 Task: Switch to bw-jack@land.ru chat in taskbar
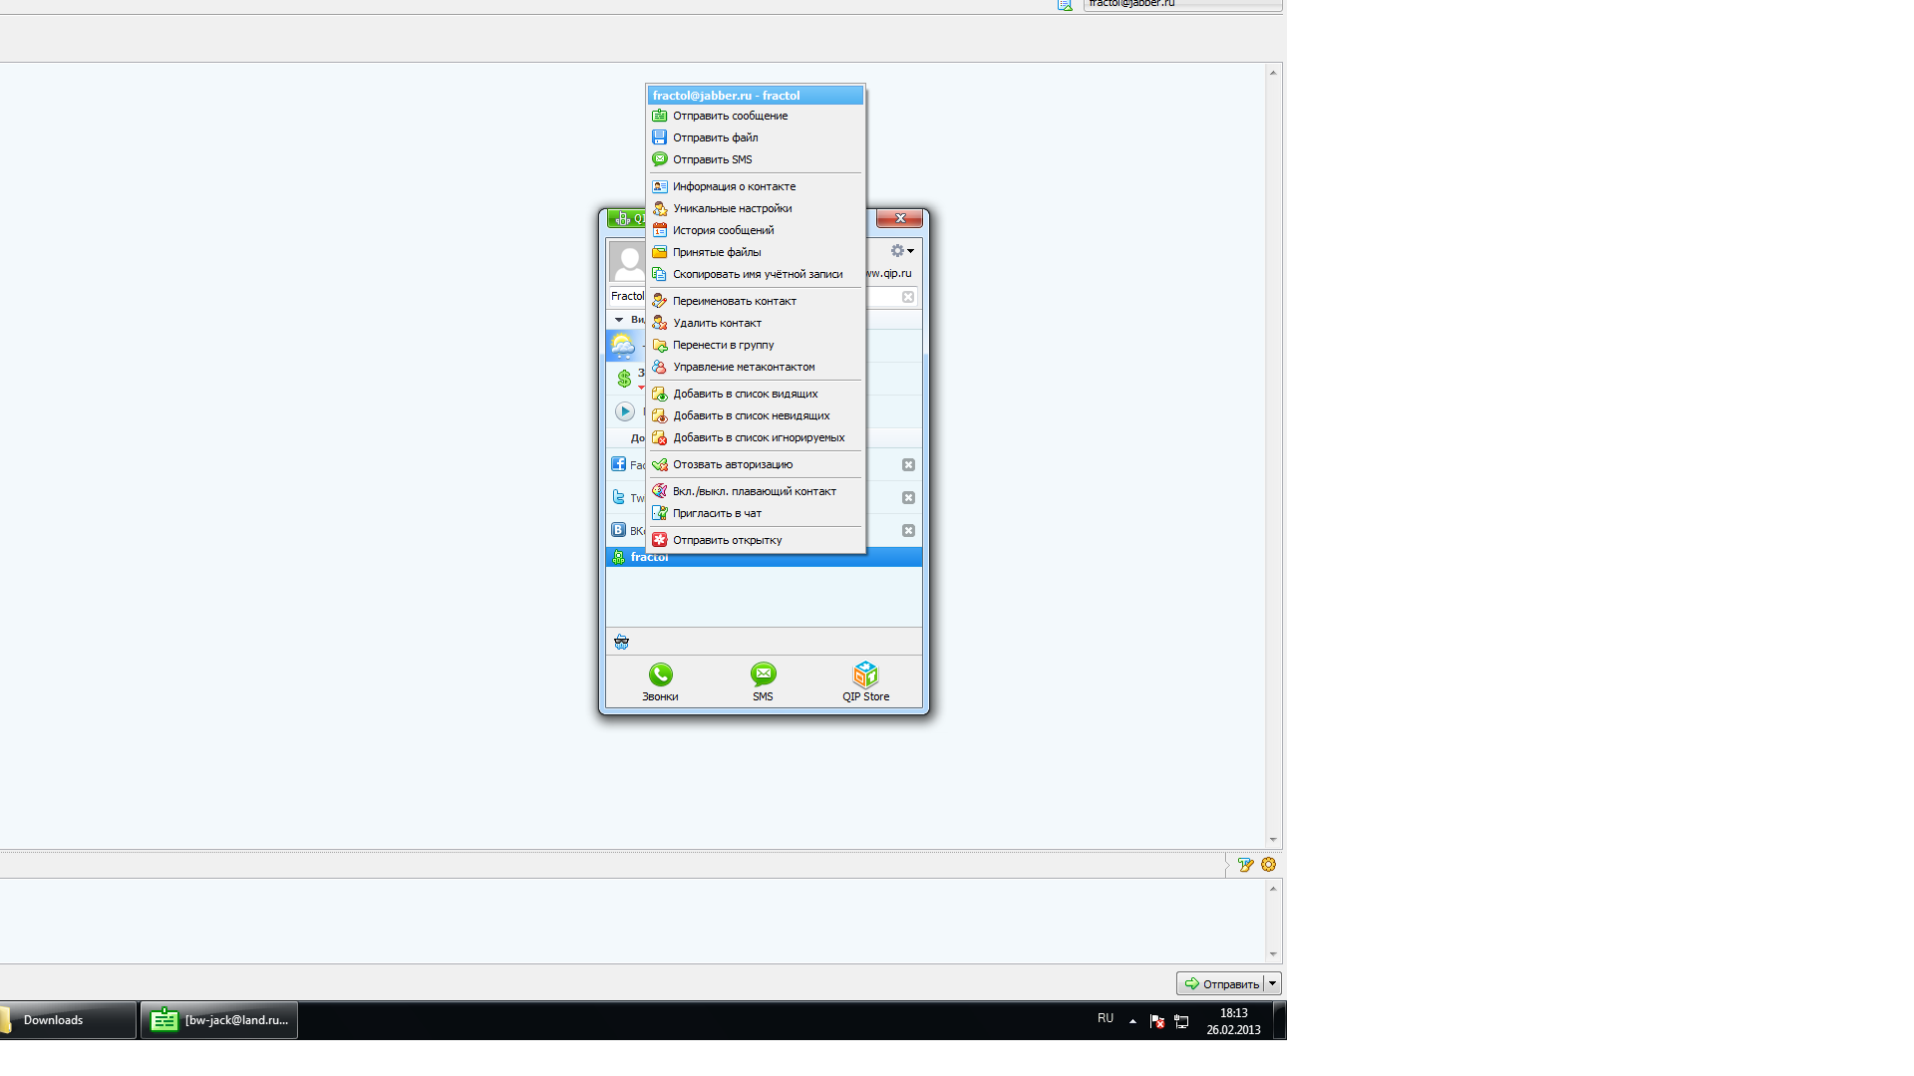click(x=219, y=1020)
